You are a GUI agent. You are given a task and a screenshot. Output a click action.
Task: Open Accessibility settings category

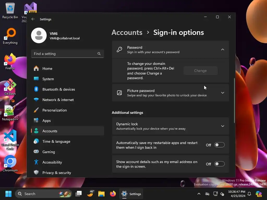(68, 162)
